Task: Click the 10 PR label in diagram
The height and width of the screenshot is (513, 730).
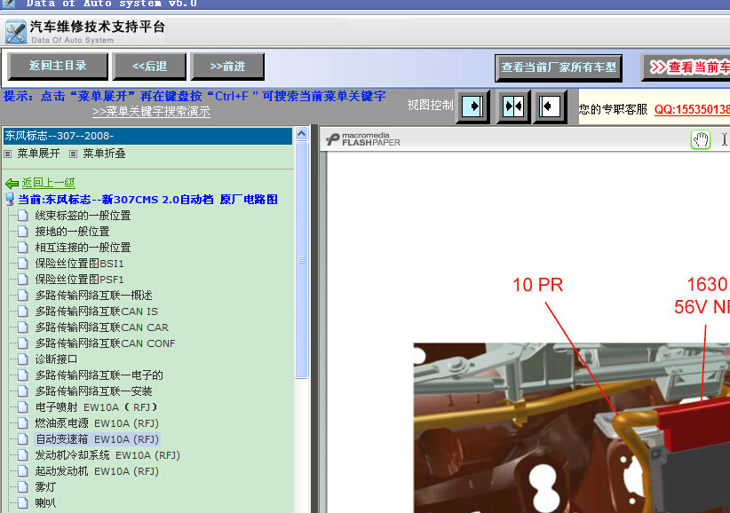Action: click(537, 285)
